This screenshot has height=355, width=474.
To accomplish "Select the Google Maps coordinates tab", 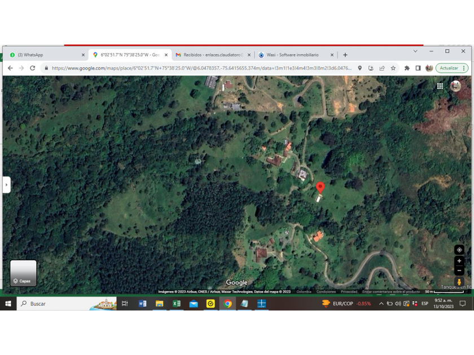I will click(130, 55).
